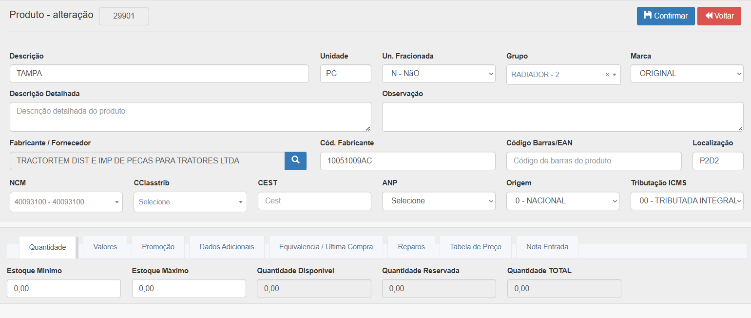Image resolution: width=751 pixels, height=318 pixels.
Task: Click the Produto - alteração heading
Action: pos(51,15)
